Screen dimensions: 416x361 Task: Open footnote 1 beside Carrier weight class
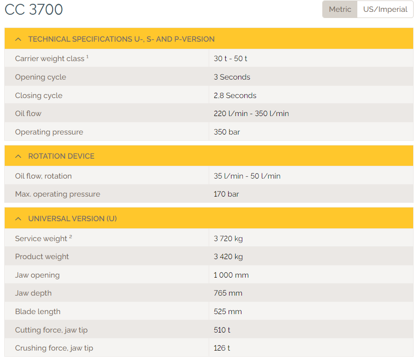(x=88, y=57)
